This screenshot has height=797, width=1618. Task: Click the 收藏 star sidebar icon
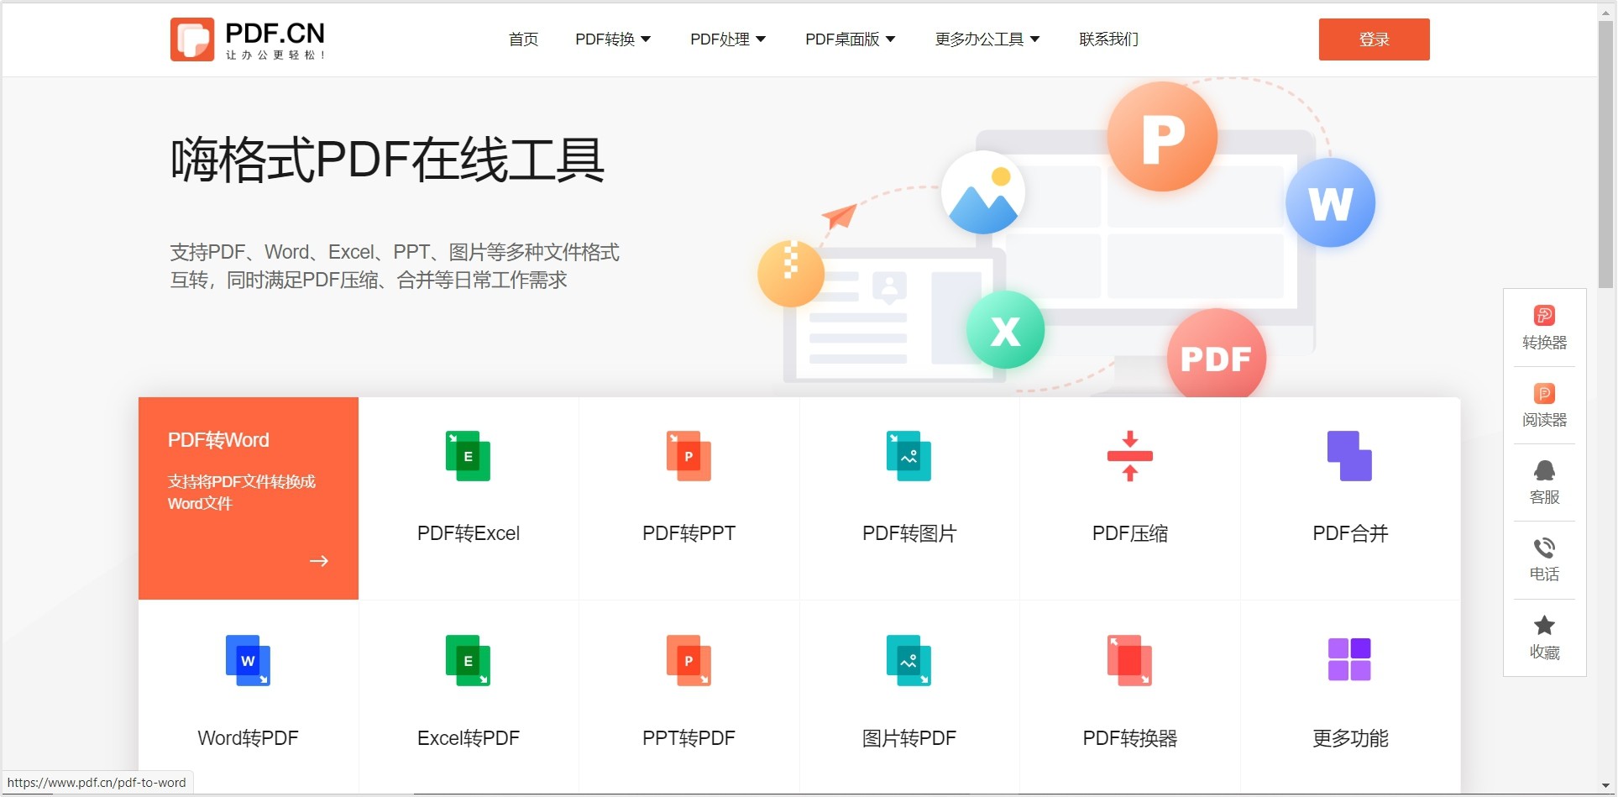click(x=1544, y=625)
